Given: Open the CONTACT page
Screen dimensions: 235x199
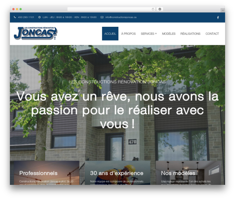Looking at the screenshot, I should click(212, 33).
